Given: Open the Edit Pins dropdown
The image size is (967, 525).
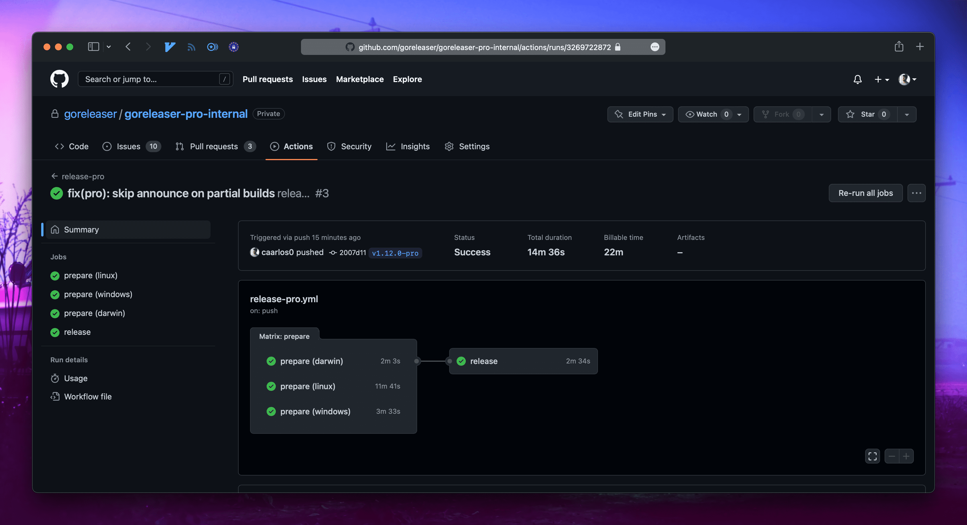Looking at the screenshot, I should pyautogui.click(x=640, y=114).
